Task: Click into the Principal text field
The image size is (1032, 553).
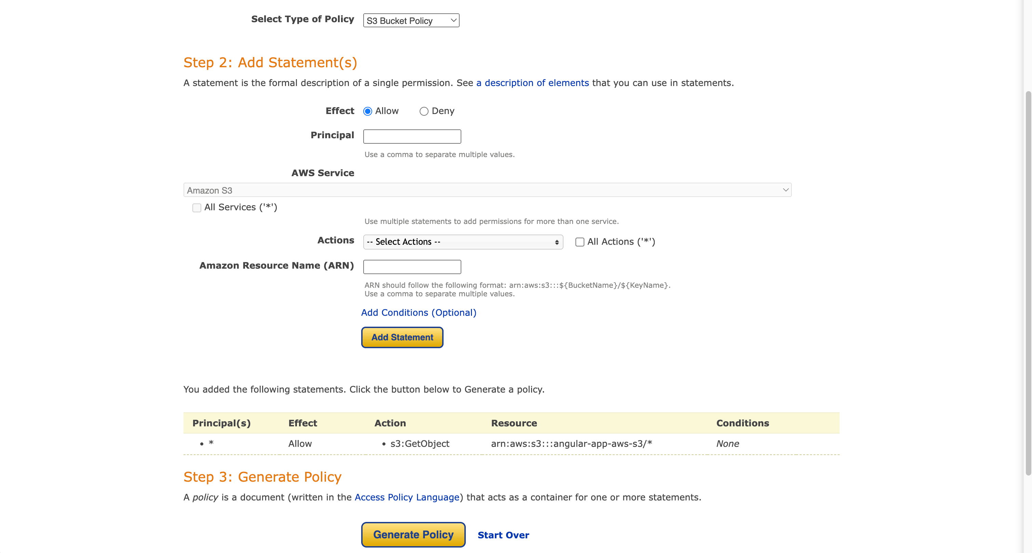Action: (412, 137)
